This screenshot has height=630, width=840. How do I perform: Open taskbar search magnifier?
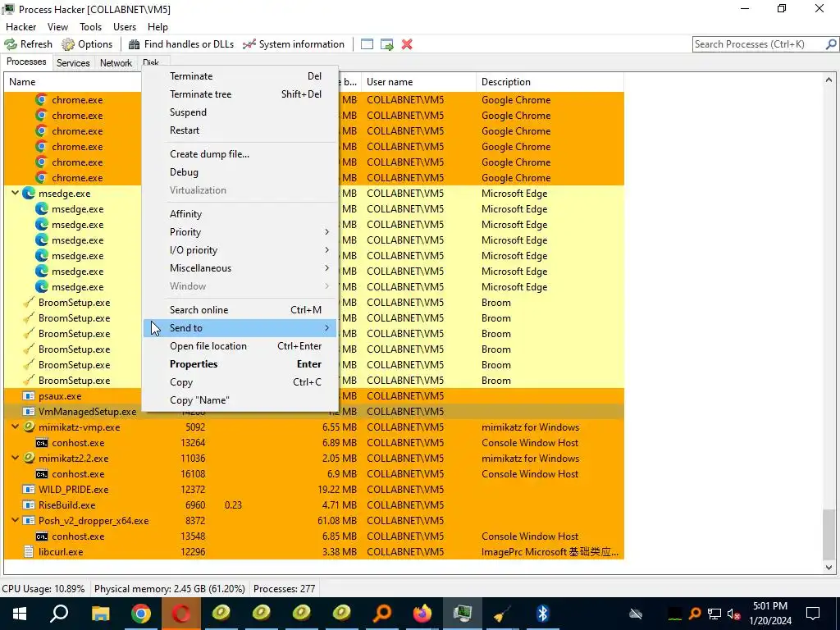point(59,614)
